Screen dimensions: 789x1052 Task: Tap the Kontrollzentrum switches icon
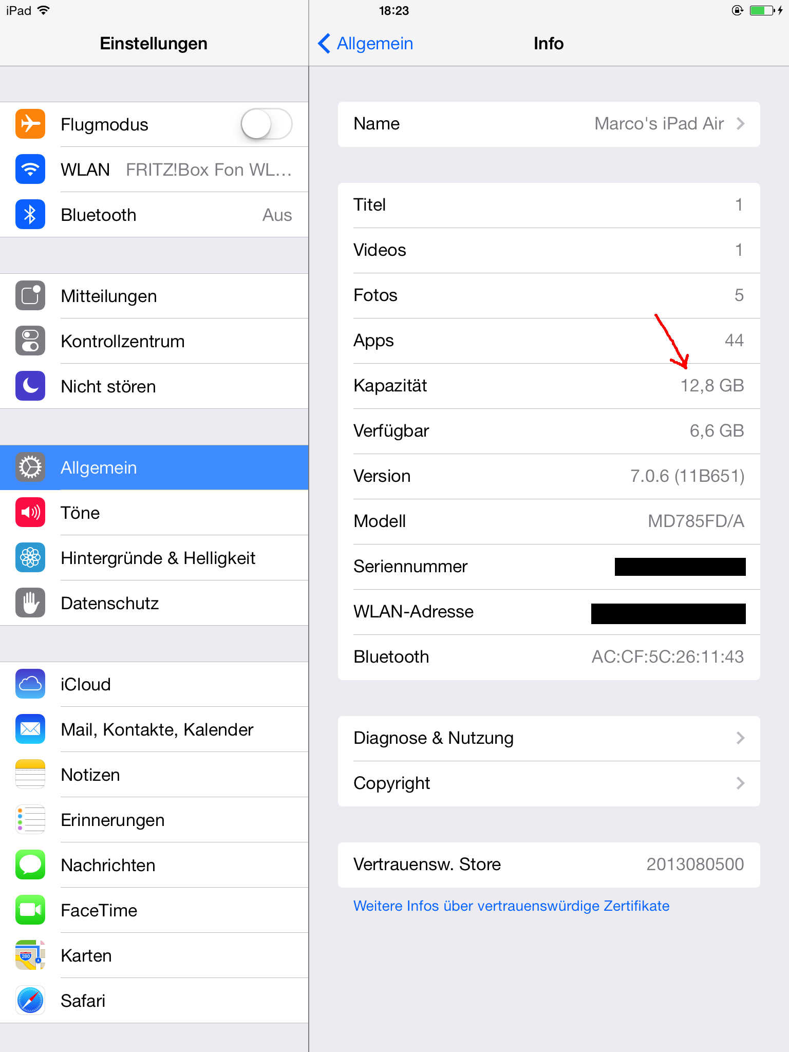[x=30, y=341]
